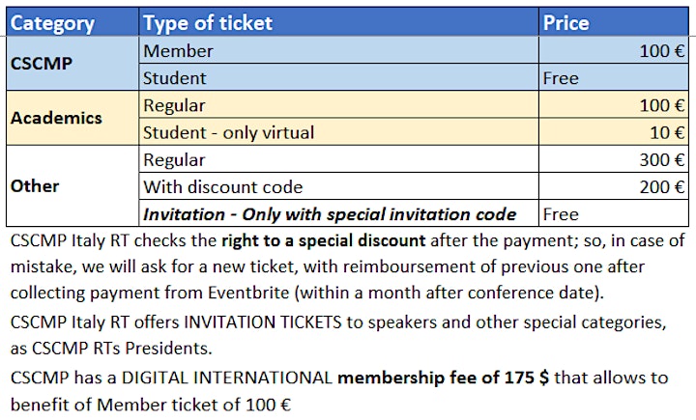
Task: Select the Invitation special code ticket
Action: click(x=338, y=213)
